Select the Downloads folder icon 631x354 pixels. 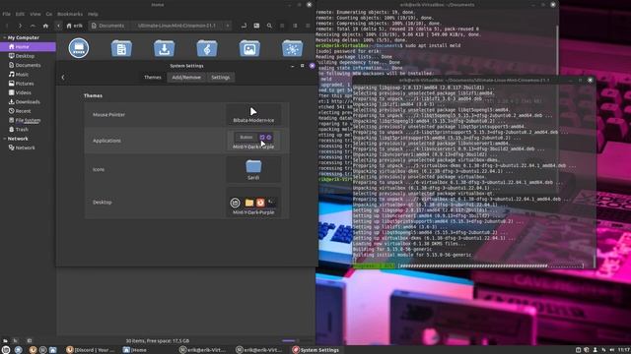165,48
